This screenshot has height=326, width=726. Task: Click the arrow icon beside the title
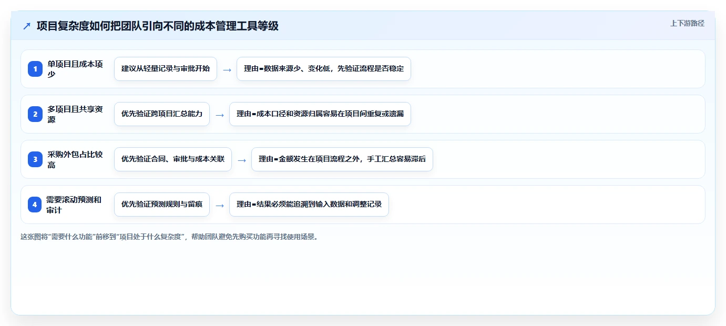pyautogui.click(x=27, y=26)
